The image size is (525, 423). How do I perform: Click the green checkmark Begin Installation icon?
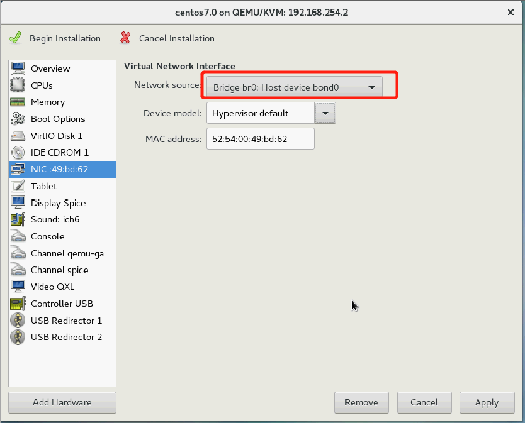(x=15, y=38)
